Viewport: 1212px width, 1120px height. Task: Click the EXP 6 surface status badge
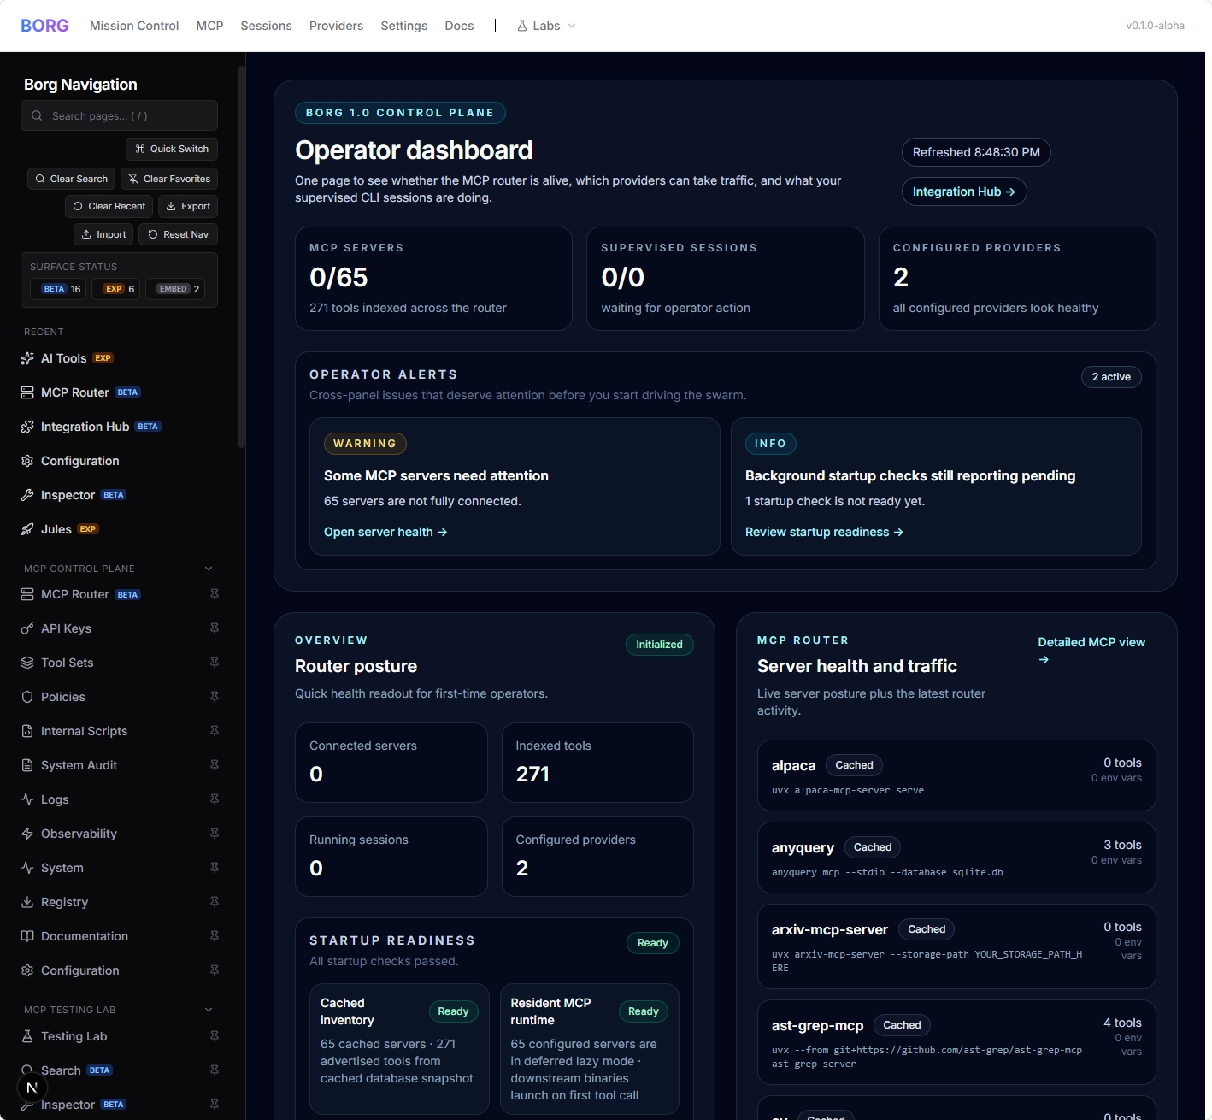tap(117, 289)
